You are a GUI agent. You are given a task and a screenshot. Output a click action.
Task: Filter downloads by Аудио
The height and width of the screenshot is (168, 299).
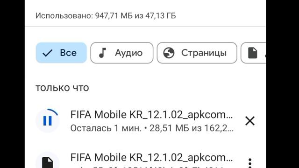(x=122, y=53)
